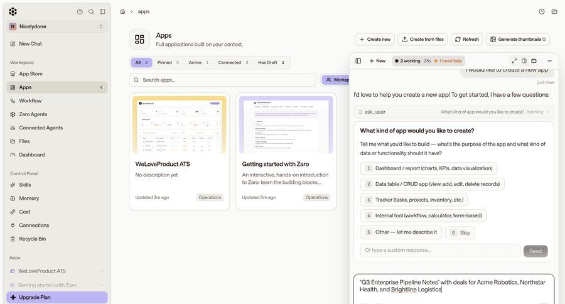Open Connected Agents
Viewport: 565px width, 304px height.
57,128
